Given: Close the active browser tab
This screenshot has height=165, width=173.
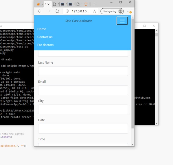Looking at the screenshot, I should pyautogui.click(x=48, y=4).
